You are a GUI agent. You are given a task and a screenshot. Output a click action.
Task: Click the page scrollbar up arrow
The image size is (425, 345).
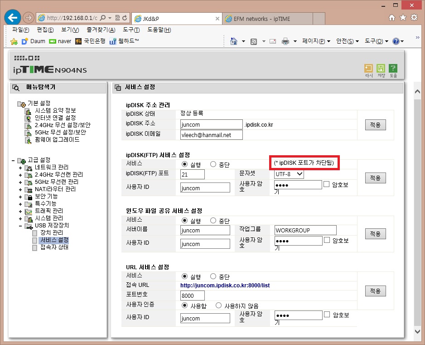(x=417, y=92)
